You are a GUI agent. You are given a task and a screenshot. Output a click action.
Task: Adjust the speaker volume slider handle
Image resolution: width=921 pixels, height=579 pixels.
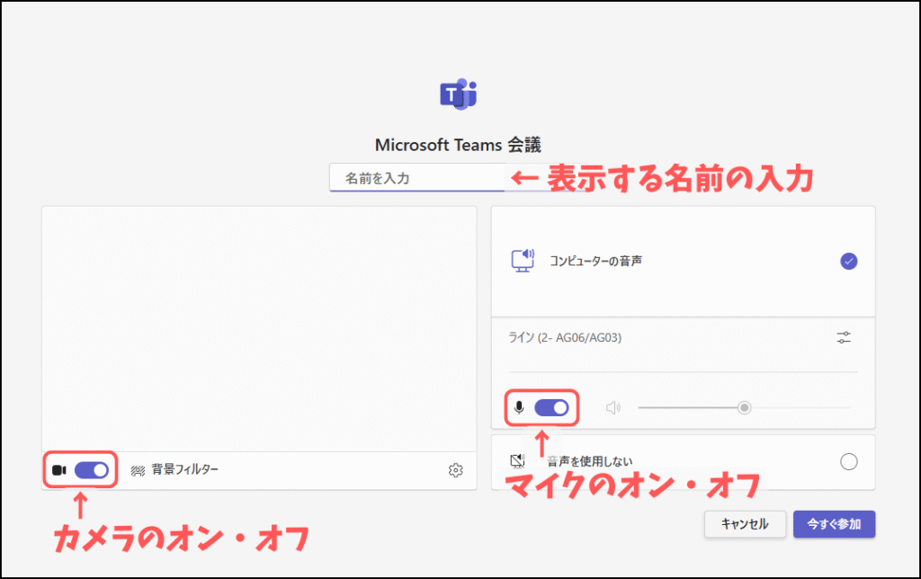pyautogui.click(x=744, y=407)
